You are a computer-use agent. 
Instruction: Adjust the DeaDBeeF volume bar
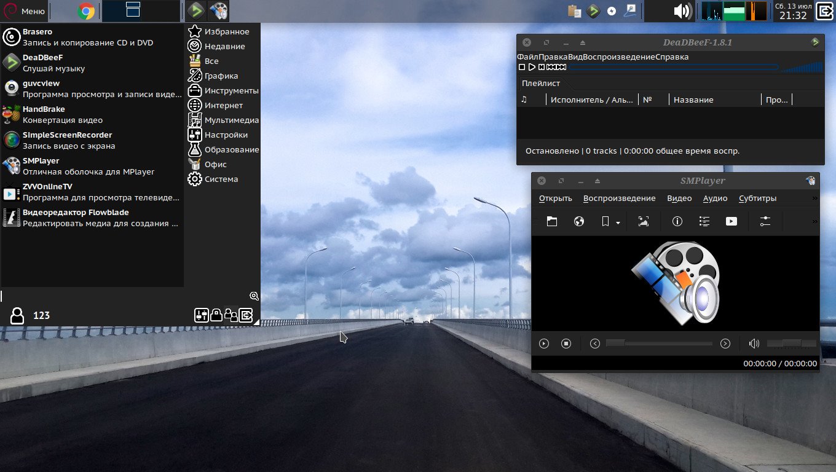[x=802, y=67]
